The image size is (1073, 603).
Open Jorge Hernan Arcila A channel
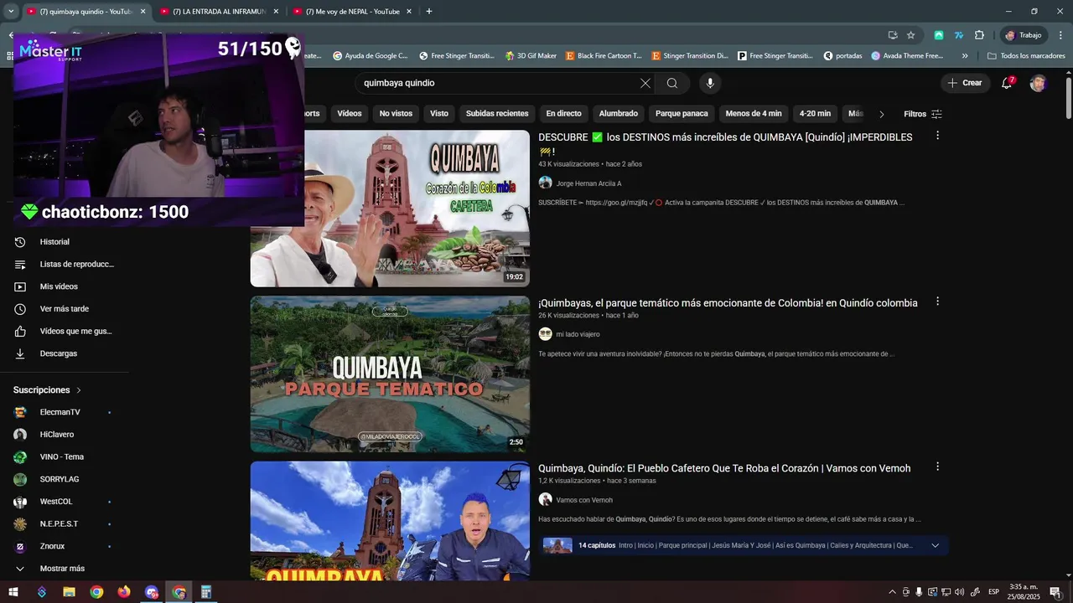click(x=588, y=183)
